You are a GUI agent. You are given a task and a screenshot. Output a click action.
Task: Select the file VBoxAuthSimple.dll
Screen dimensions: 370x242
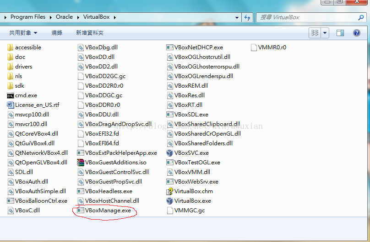37,191
